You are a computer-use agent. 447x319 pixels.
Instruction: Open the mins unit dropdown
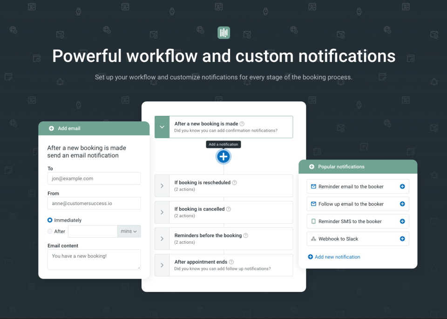(129, 231)
